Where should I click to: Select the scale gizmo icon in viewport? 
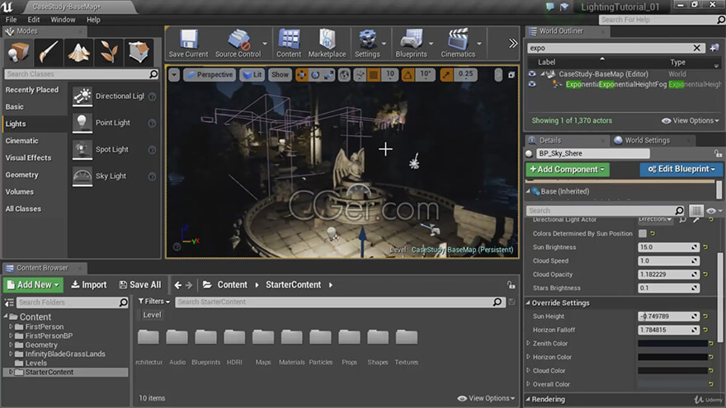(328, 75)
